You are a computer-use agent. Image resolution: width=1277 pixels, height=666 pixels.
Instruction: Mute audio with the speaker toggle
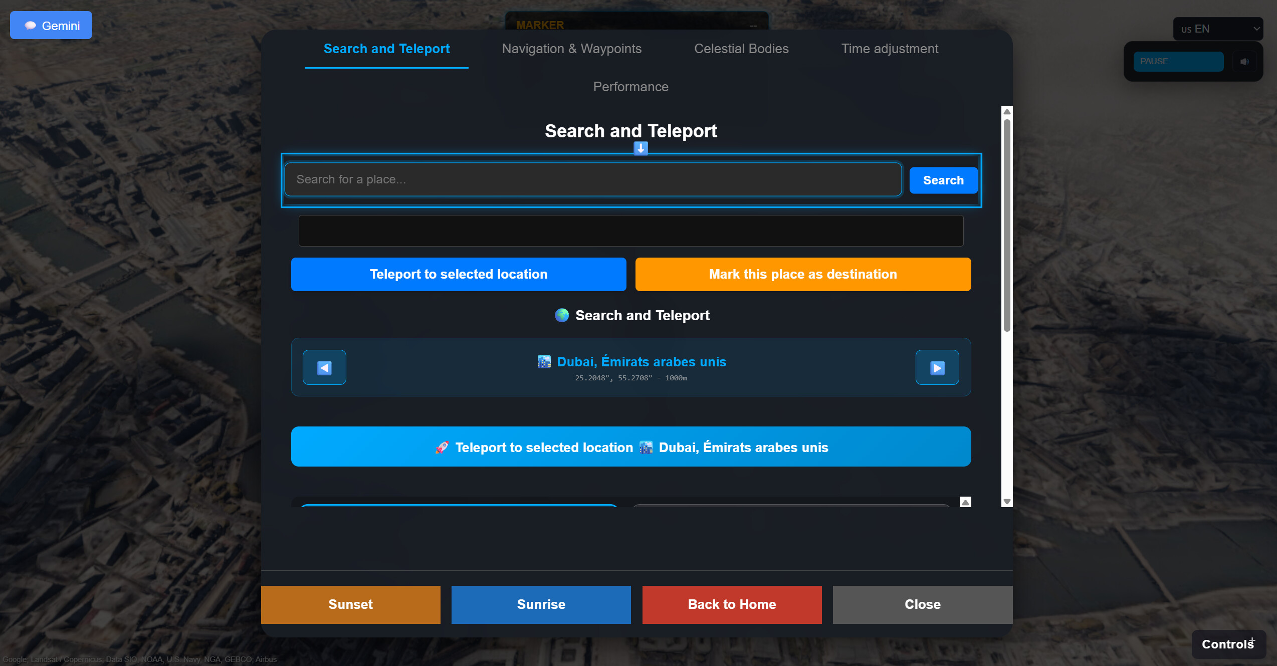[1245, 61]
